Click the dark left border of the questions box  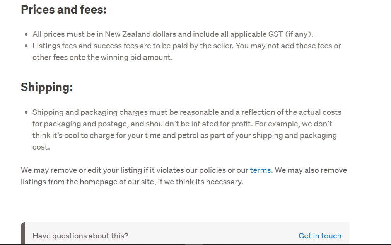point(23,234)
